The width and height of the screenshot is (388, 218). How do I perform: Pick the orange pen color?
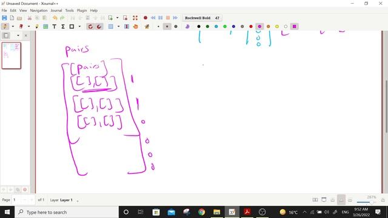click(x=268, y=27)
